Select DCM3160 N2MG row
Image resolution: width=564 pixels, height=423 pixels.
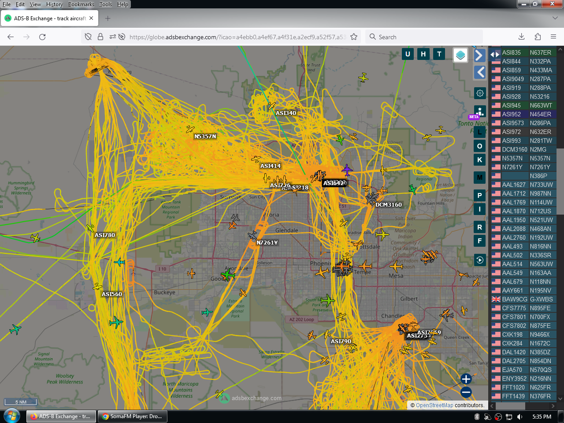(523, 149)
